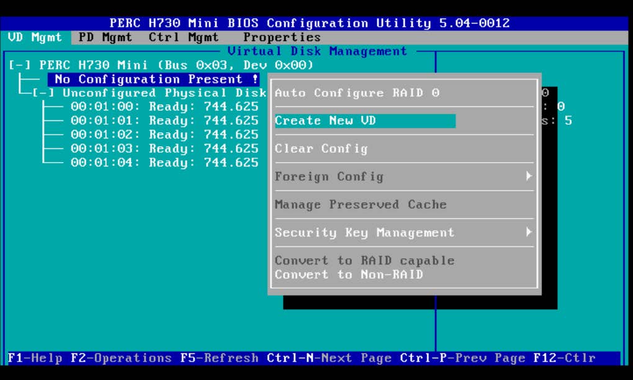
Task: Select Create New VD
Action: [x=365, y=120]
